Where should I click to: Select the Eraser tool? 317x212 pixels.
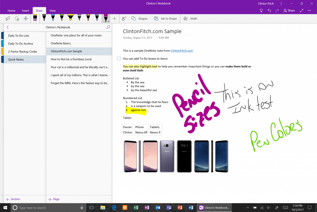(x=35, y=19)
